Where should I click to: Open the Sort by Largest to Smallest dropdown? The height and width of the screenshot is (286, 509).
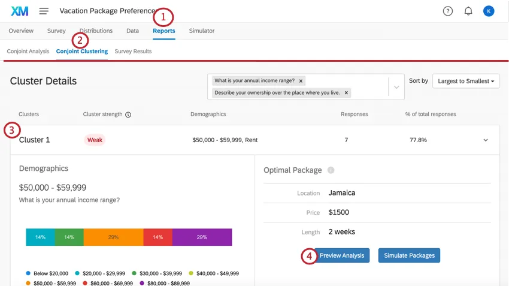(x=466, y=81)
